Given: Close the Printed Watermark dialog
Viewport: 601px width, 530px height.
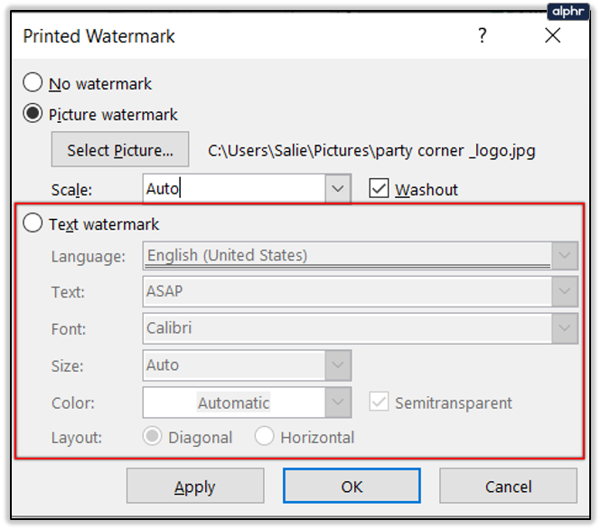Looking at the screenshot, I should (x=552, y=36).
